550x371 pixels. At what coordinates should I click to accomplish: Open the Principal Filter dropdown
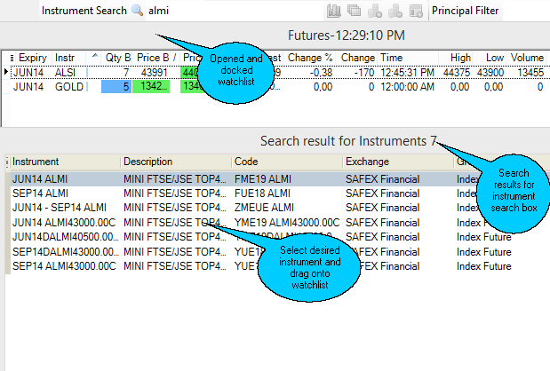tap(465, 11)
